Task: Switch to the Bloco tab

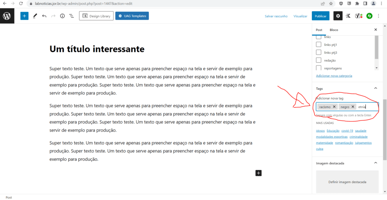Action: pyautogui.click(x=334, y=30)
